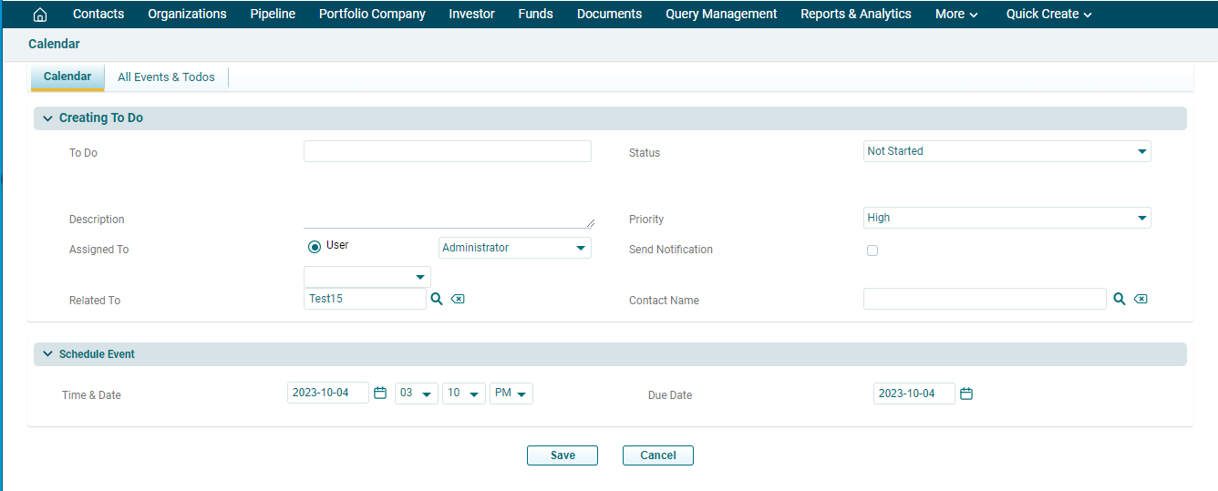Open the Reports & Analytics menu

(855, 15)
